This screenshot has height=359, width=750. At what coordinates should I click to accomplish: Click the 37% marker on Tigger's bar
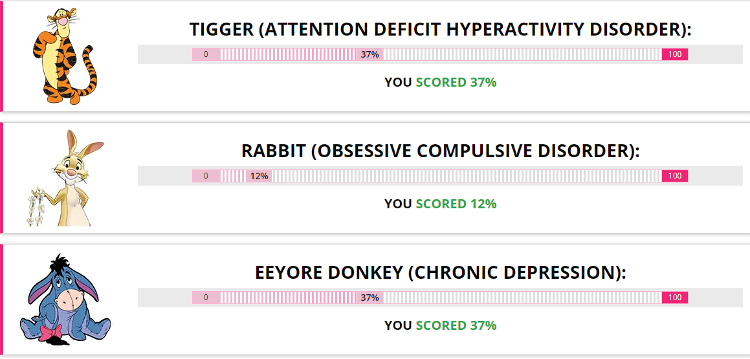point(369,54)
